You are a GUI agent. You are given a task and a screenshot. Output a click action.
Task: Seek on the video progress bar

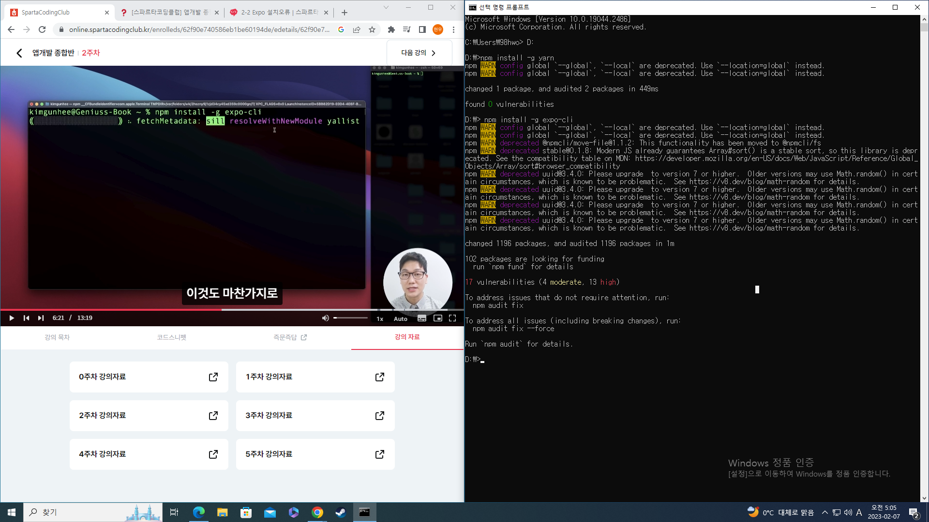[x=232, y=309]
